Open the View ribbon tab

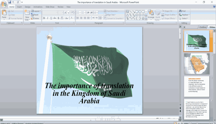pyautogui.click(x=69, y=7)
